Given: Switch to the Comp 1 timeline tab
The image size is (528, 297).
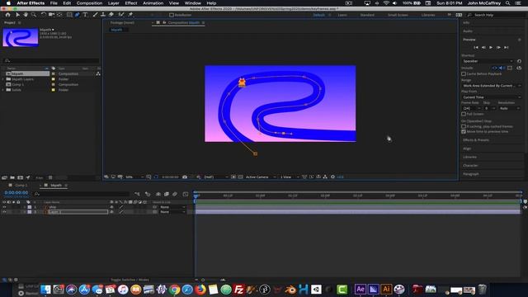Looking at the screenshot, I should coord(21,185).
